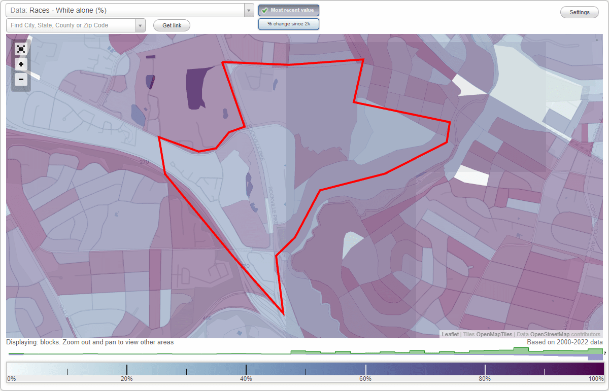The height and width of the screenshot is (391, 609).
Task: Zoom in on the map
Action: tap(21, 64)
